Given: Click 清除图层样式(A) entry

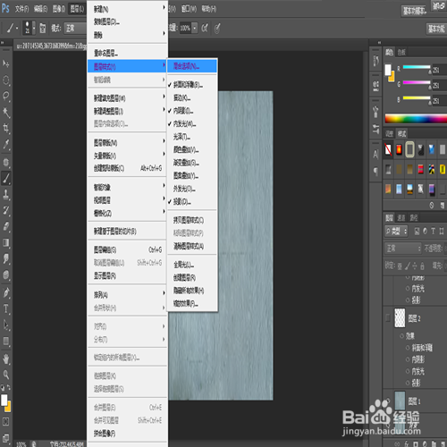Looking at the screenshot, I should coord(192,246).
